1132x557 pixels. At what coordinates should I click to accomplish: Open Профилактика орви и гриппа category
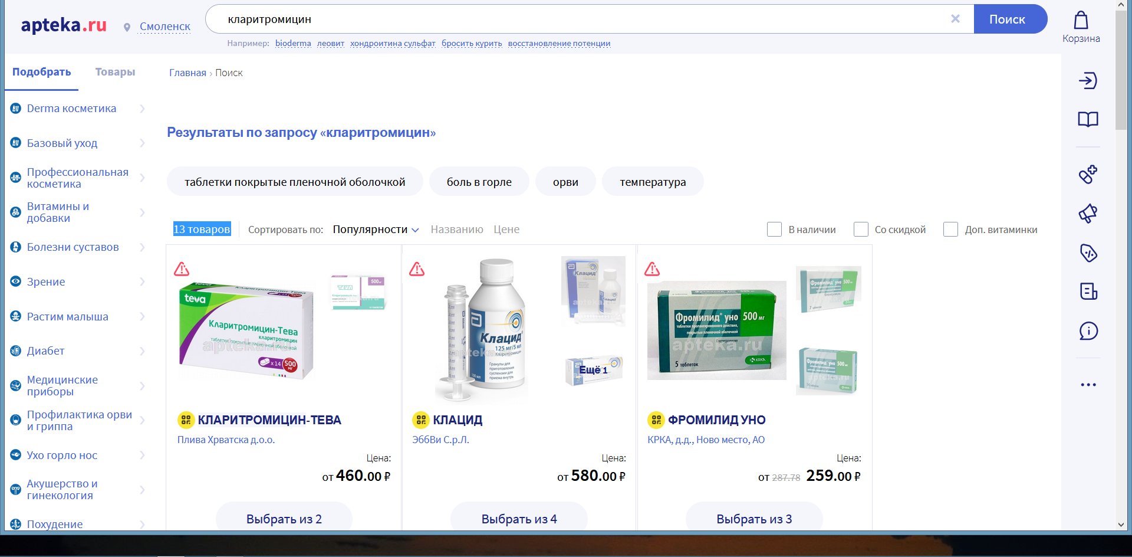click(79, 421)
